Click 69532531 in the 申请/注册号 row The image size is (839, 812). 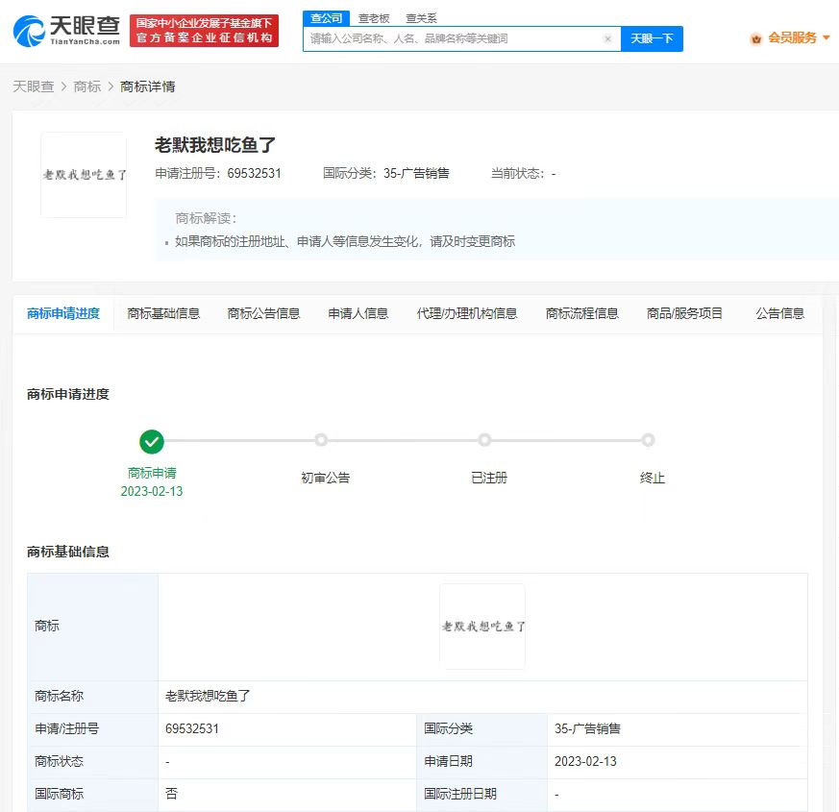(192, 728)
